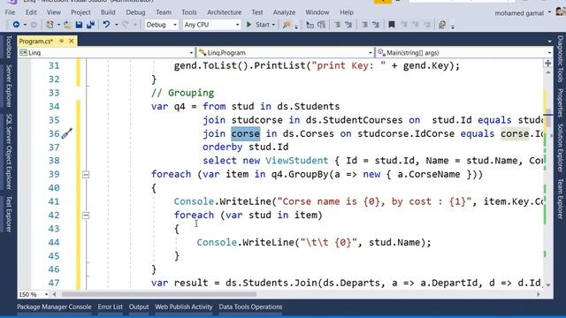Click the Save All toolbar icon
This screenshot has height=318, width=566.
click(x=90, y=25)
